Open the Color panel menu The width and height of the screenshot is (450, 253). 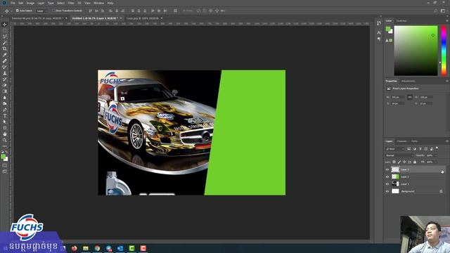pyautogui.click(x=447, y=20)
